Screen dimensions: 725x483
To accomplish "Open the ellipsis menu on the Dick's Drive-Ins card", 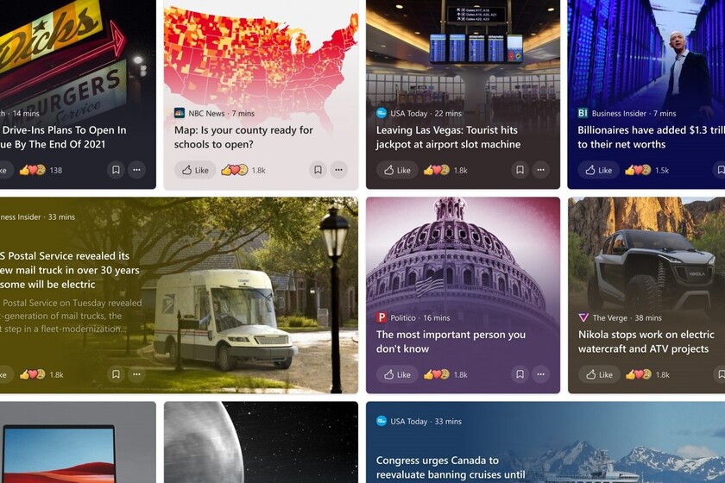I will coord(137,170).
